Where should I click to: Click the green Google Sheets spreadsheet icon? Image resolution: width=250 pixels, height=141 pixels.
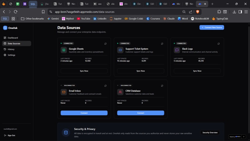pyautogui.click(x=64, y=50)
